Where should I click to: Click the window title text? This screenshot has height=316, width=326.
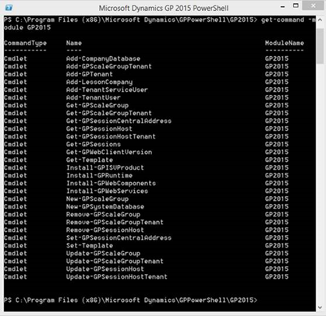164,8
